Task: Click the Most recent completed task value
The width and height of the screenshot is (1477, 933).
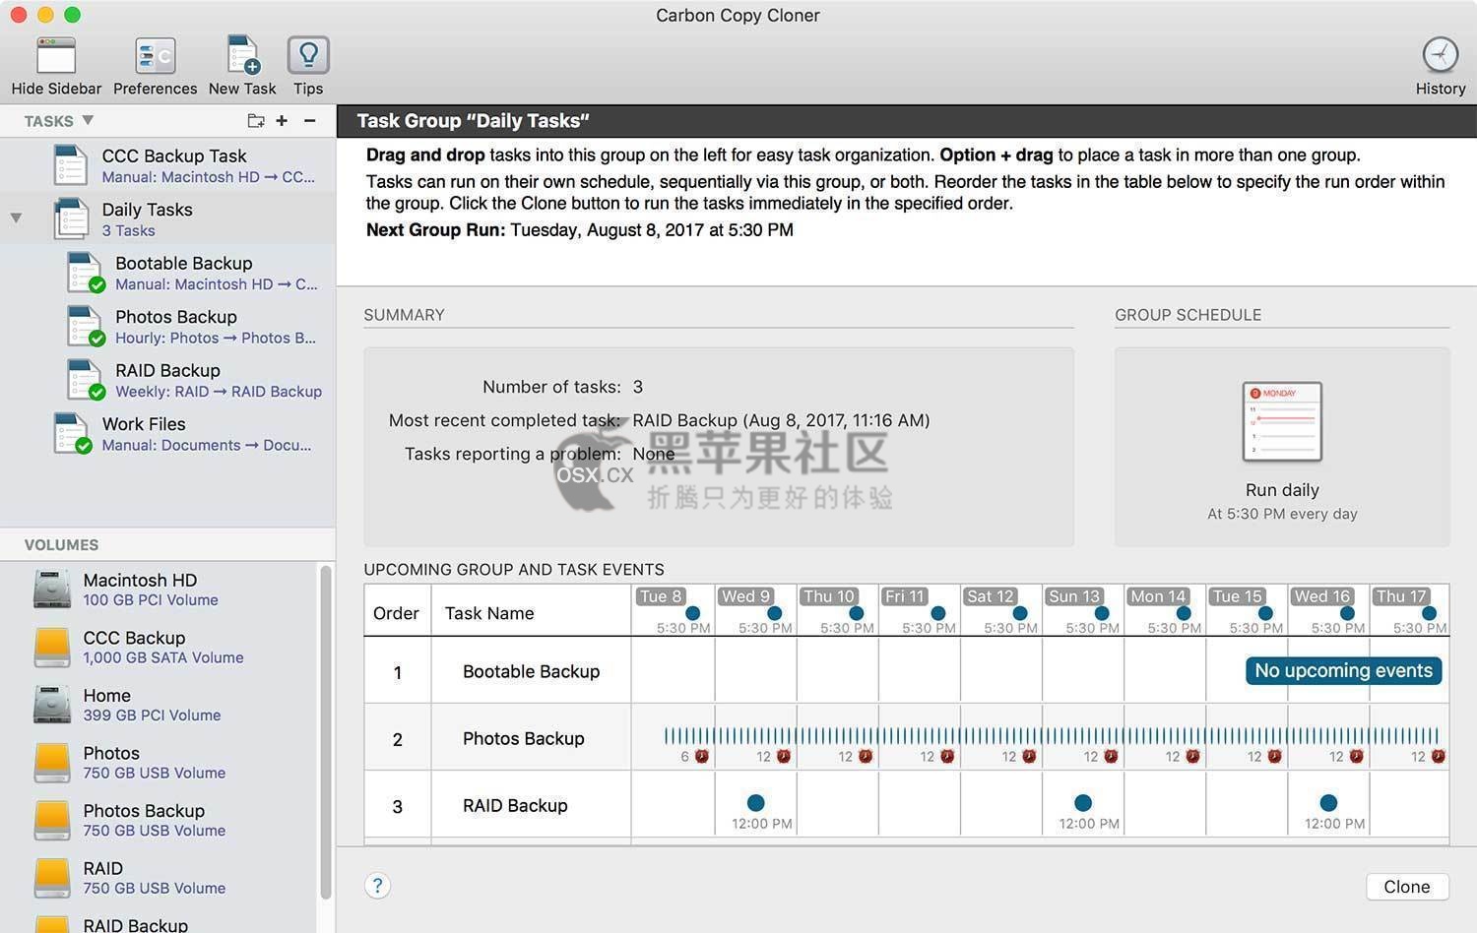Action: point(781,420)
